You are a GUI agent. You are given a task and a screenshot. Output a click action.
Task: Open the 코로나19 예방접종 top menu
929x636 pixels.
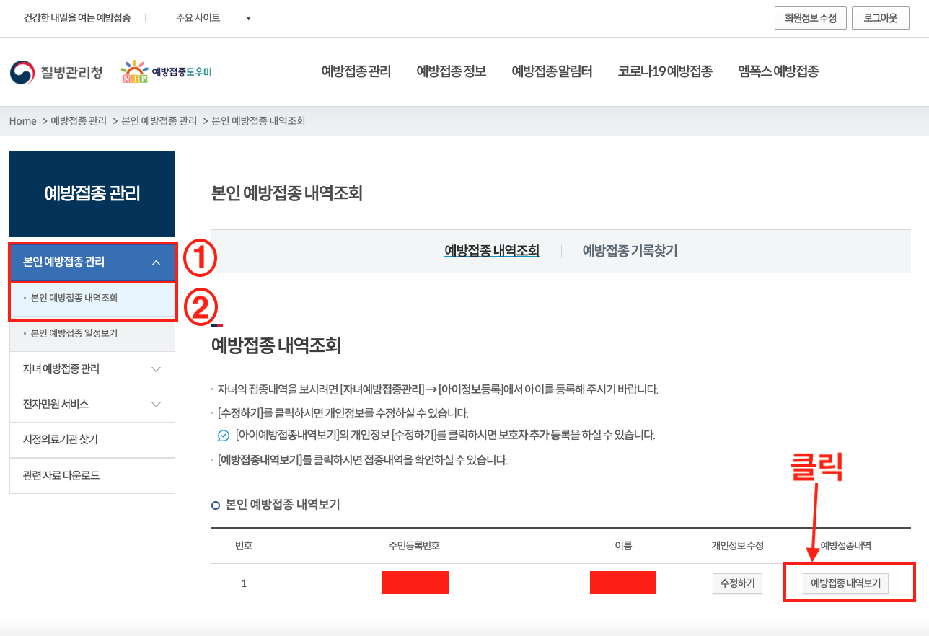(x=665, y=71)
